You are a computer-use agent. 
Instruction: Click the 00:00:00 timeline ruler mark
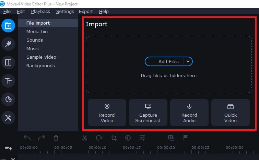[29, 147]
